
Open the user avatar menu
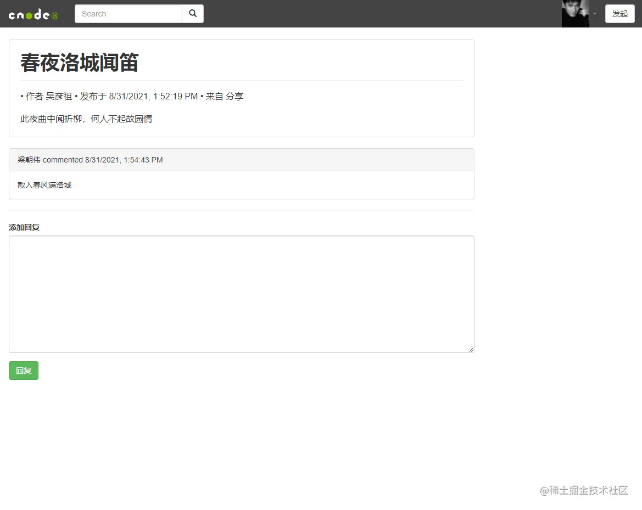(575, 14)
